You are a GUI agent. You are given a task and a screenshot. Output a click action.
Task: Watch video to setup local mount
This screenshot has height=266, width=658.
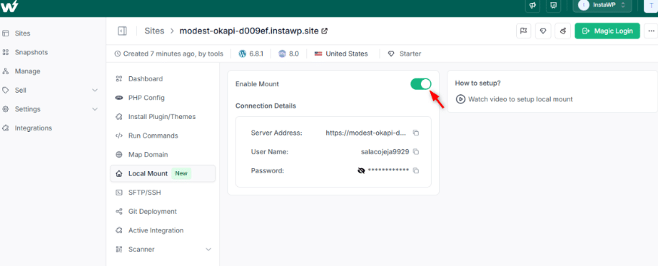[520, 99]
